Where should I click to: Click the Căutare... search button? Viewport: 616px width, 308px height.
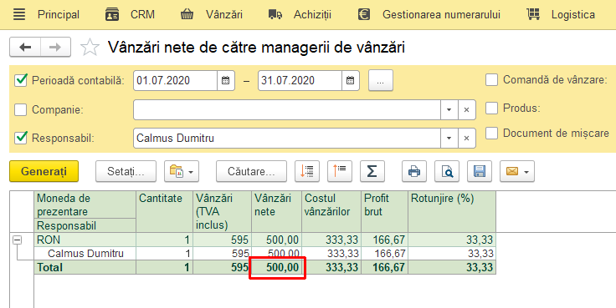(x=251, y=171)
